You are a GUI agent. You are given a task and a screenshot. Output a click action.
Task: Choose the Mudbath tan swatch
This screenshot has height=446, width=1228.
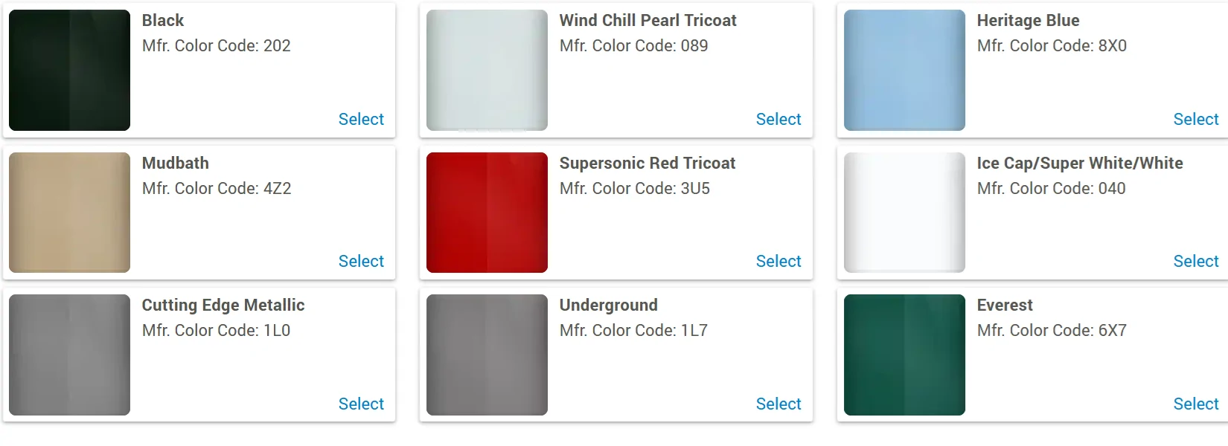69,213
